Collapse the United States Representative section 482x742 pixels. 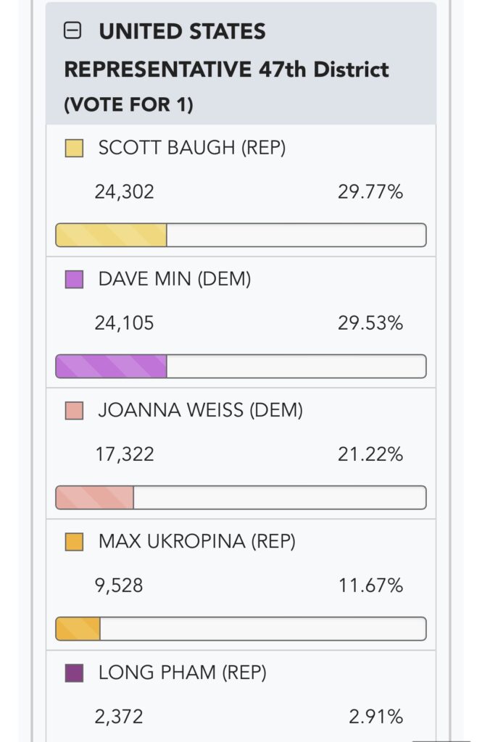pyautogui.click(x=72, y=31)
